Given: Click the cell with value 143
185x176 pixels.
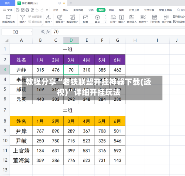Looking at the screenshot, I should click(117, 160).
